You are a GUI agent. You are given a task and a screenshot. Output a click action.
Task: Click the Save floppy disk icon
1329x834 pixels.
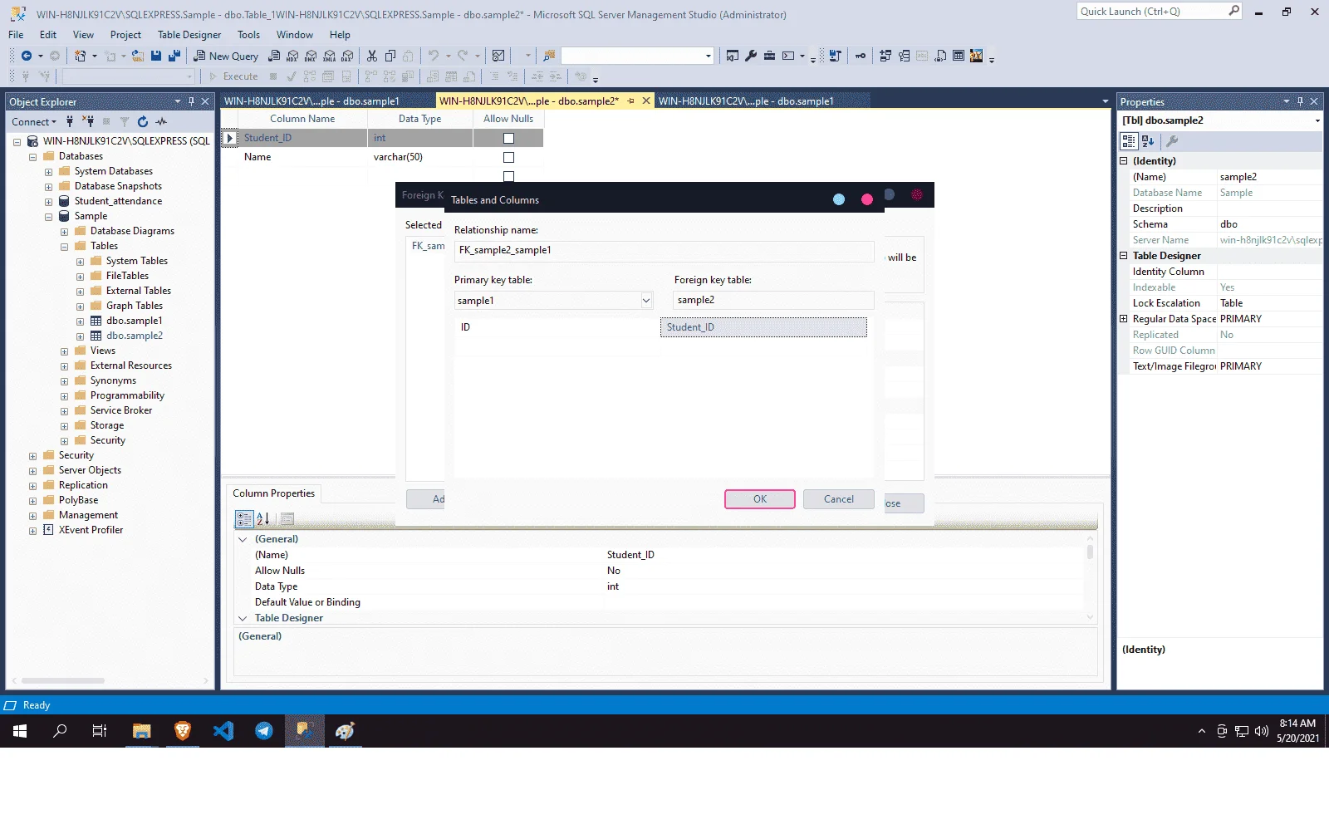tap(156, 56)
